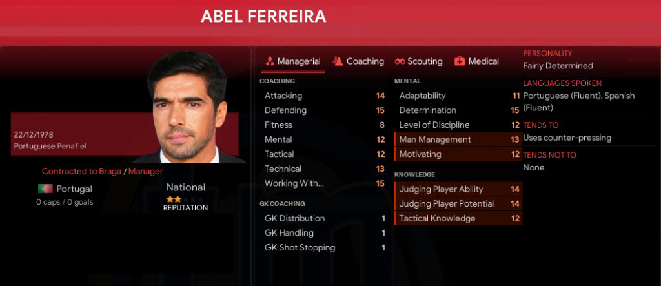Click the Managerial tab icon

tap(270, 61)
